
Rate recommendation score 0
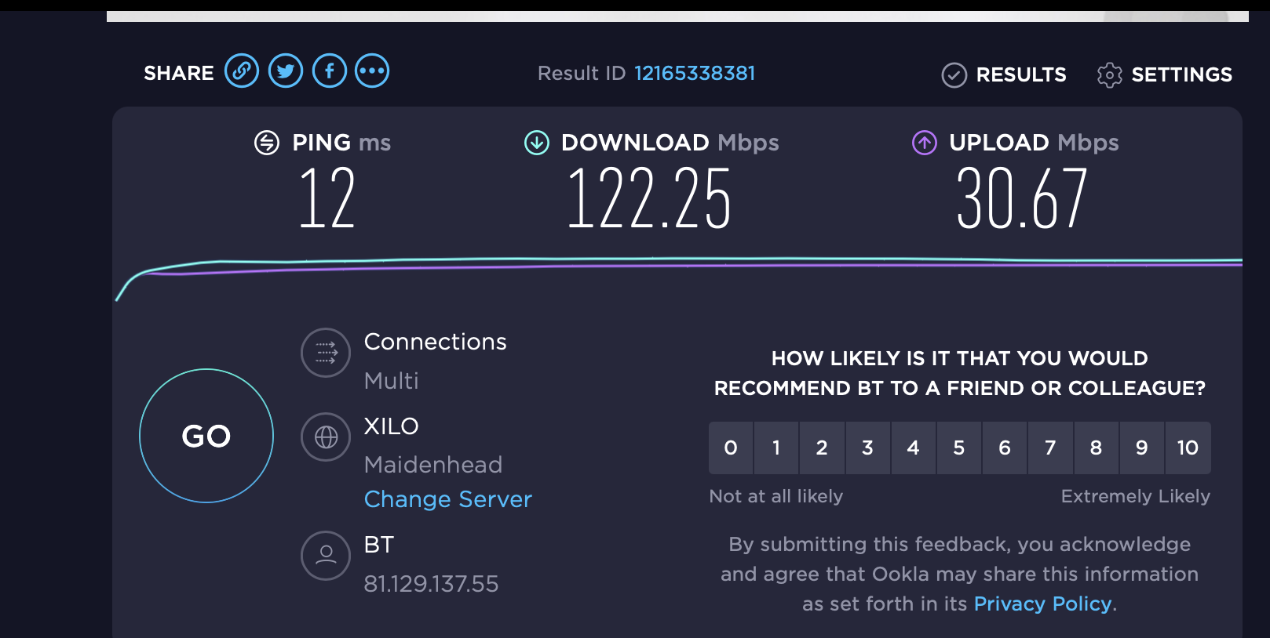[731, 448]
